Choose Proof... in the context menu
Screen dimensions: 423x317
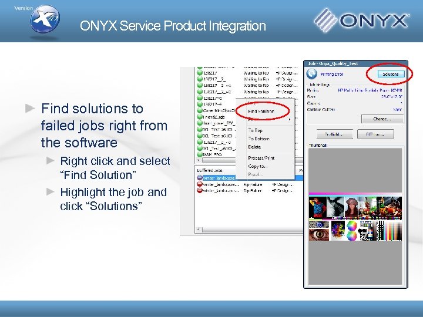tap(255, 174)
